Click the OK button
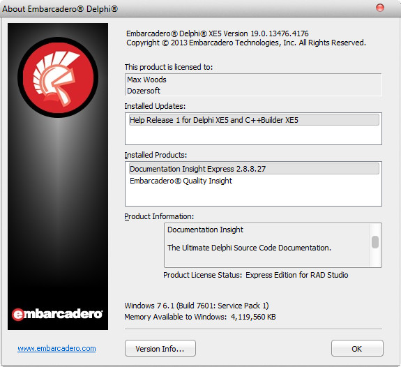This screenshot has height=367, width=401. tap(357, 348)
